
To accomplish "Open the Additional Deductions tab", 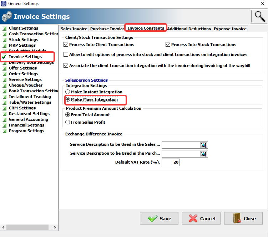I will pos(189,29).
